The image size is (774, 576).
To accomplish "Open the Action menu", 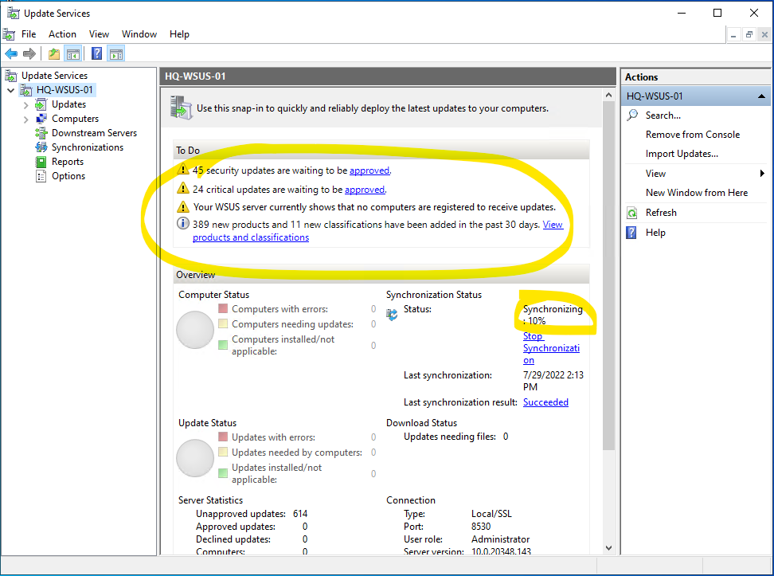I will pos(62,34).
